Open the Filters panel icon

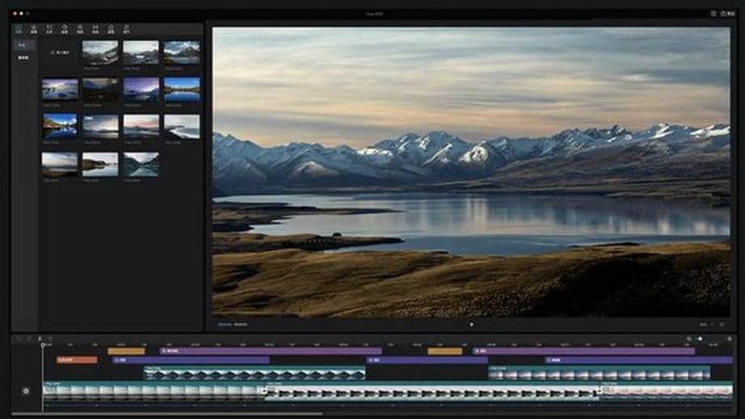111,29
